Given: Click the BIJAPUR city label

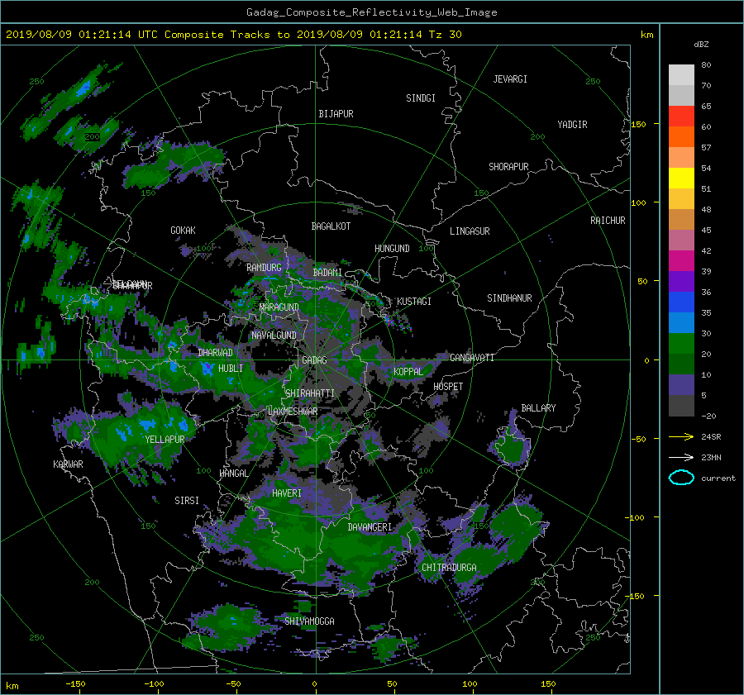Looking at the screenshot, I should pos(336,114).
